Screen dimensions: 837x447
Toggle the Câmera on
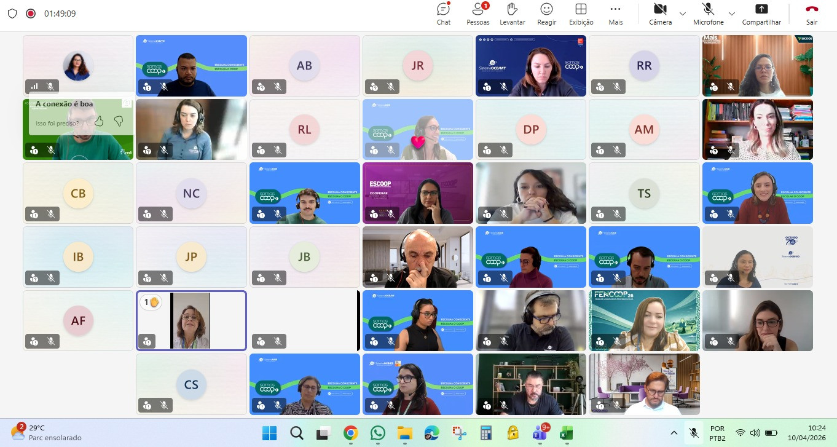[x=660, y=14]
